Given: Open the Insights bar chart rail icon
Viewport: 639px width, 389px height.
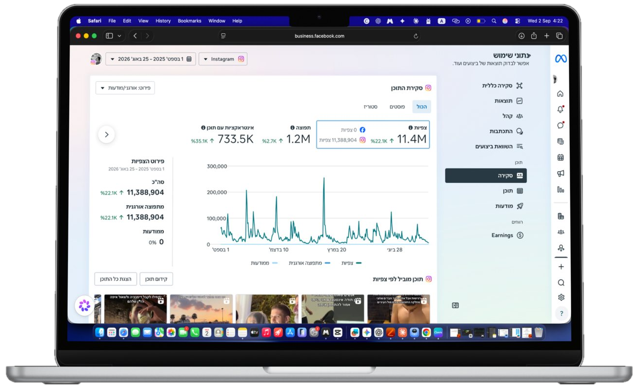Looking at the screenshot, I should [x=560, y=190].
